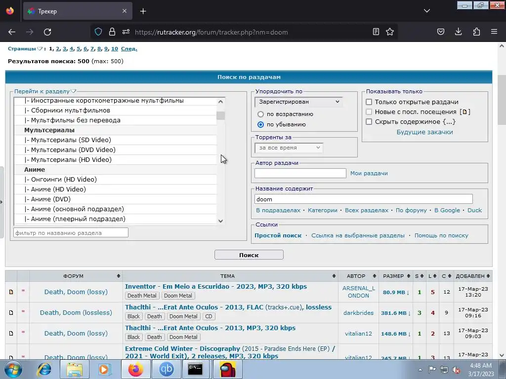This screenshot has height=379, width=506.
Task: Reload the page with refresh icon
Action: pos(47,32)
